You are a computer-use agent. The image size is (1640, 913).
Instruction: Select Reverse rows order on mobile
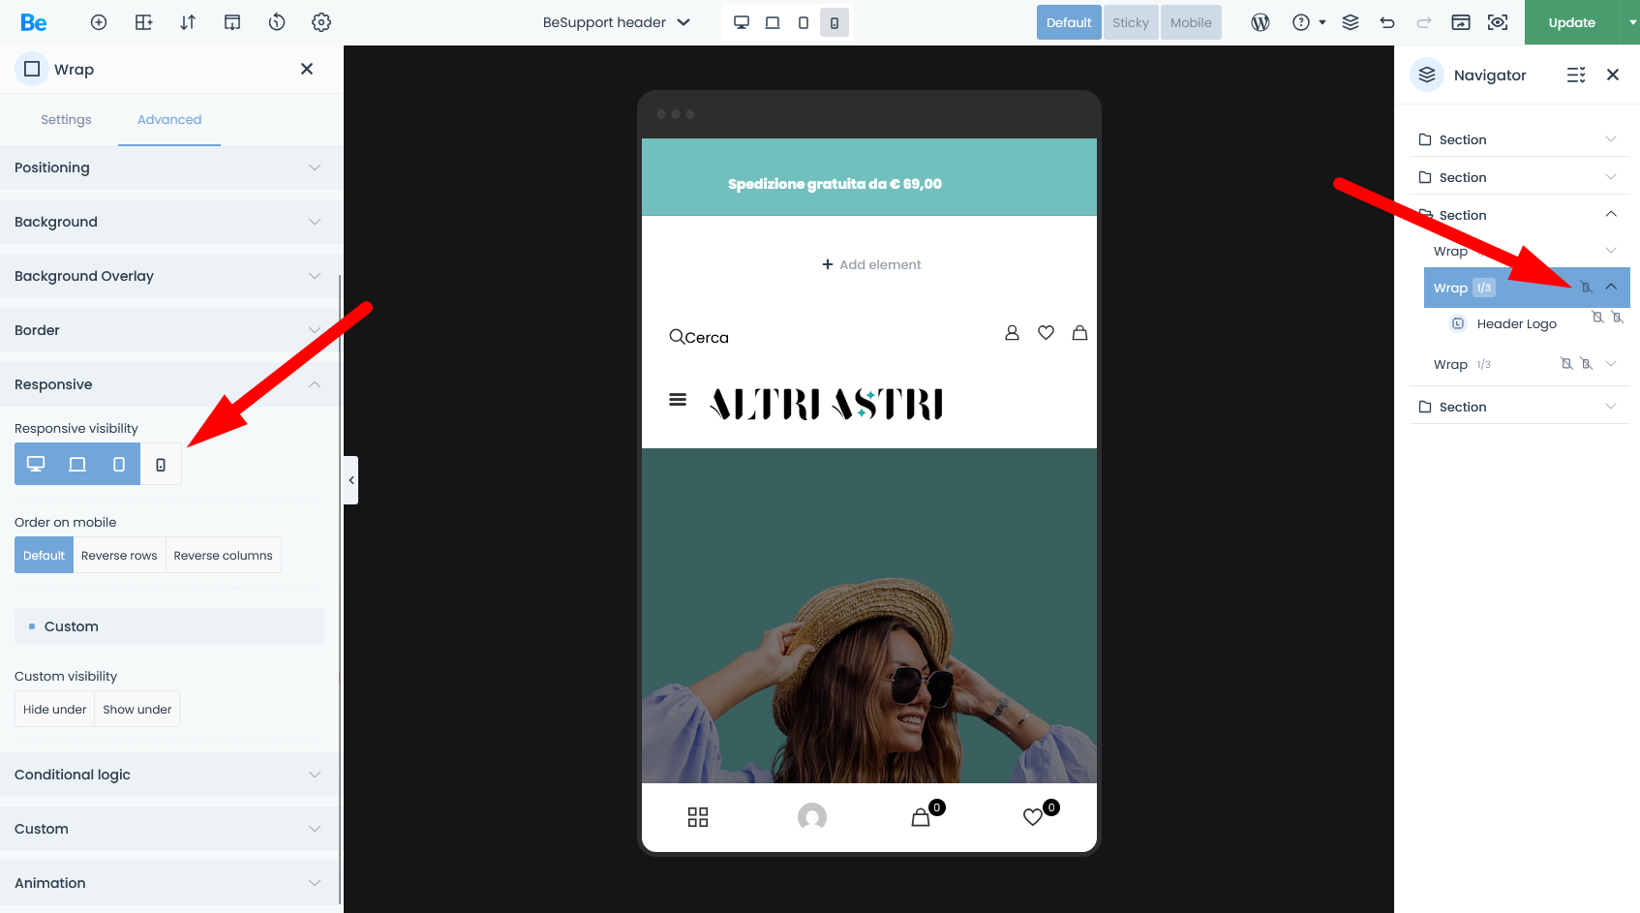tap(119, 556)
